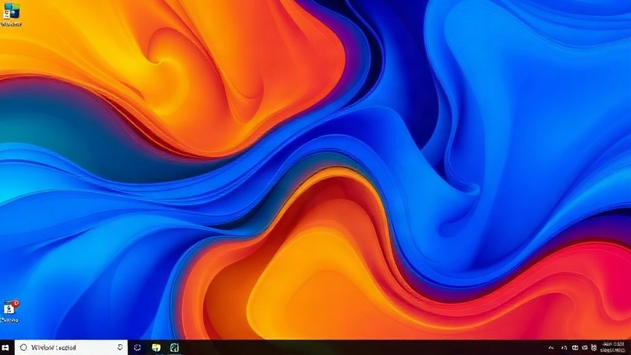Select the desktop shortcut with the red badge
This screenshot has width=631, height=355.
click(10, 311)
